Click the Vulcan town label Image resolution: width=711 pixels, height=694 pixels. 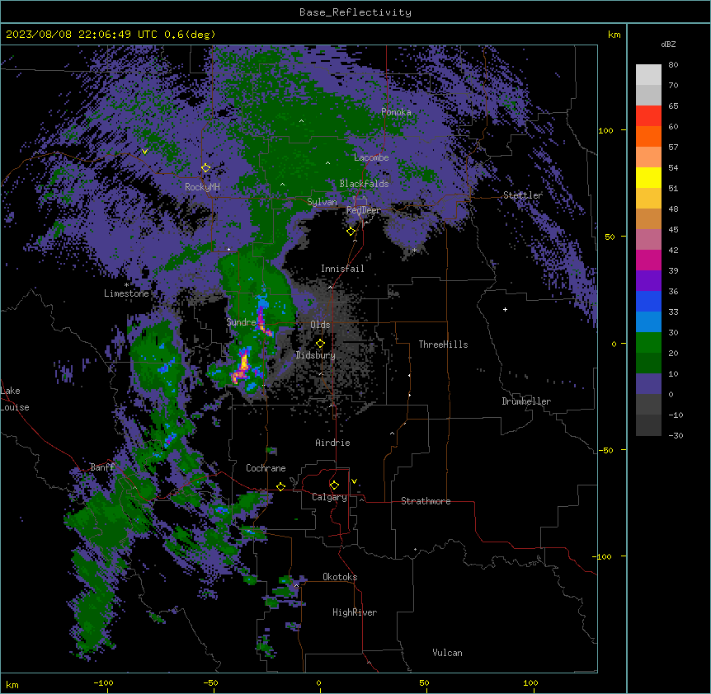448,653
